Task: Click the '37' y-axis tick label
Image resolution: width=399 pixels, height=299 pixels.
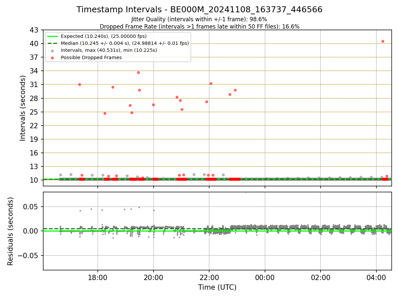Action: tap(35, 57)
